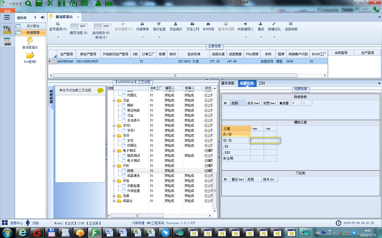Click 发送指示 upload toolbar button

pos(176,27)
